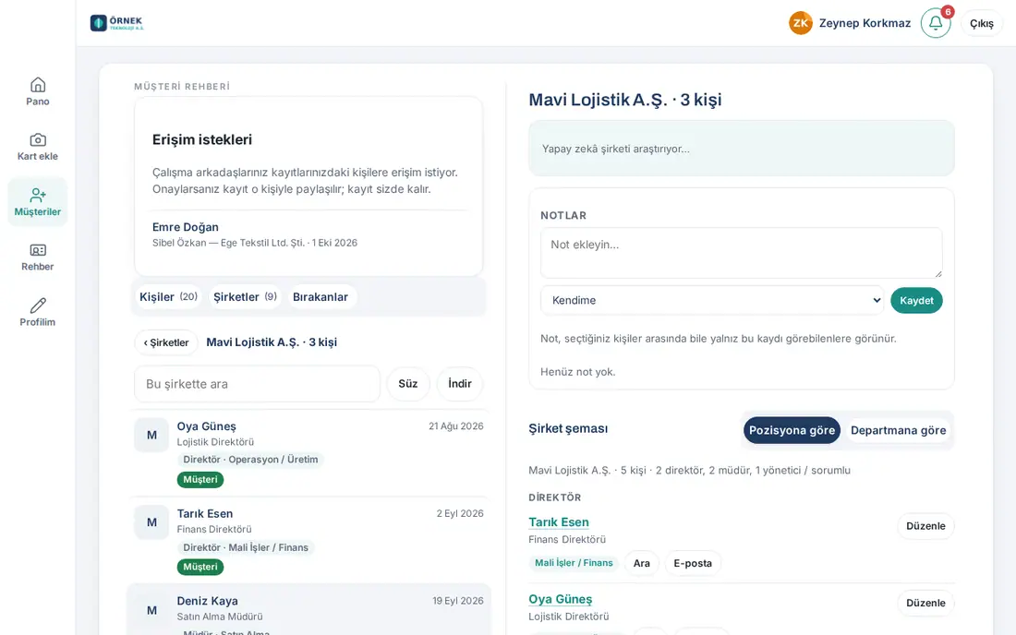Click the Direktör · Operasyon / Üretim tag
The width and height of the screenshot is (1016, 635).
[250, 460]
